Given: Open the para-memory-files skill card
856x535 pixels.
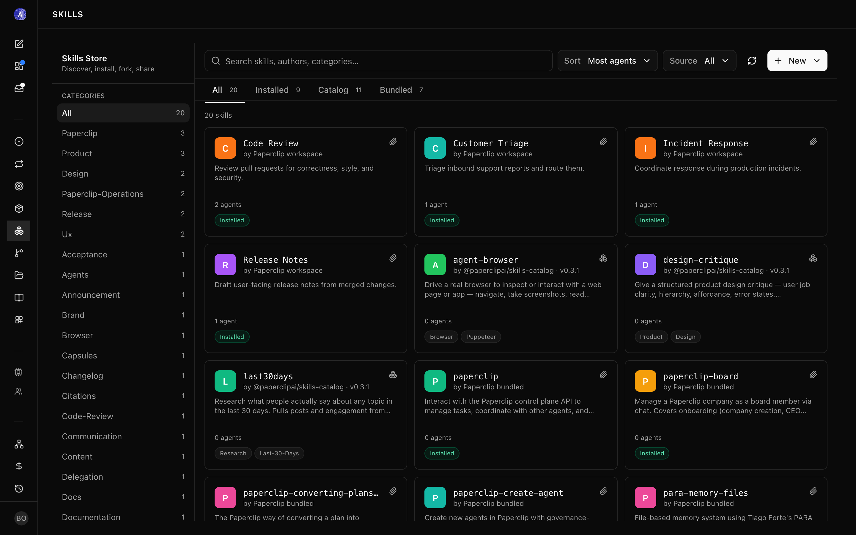Looking at the screenshot, I should coord(726,499).
